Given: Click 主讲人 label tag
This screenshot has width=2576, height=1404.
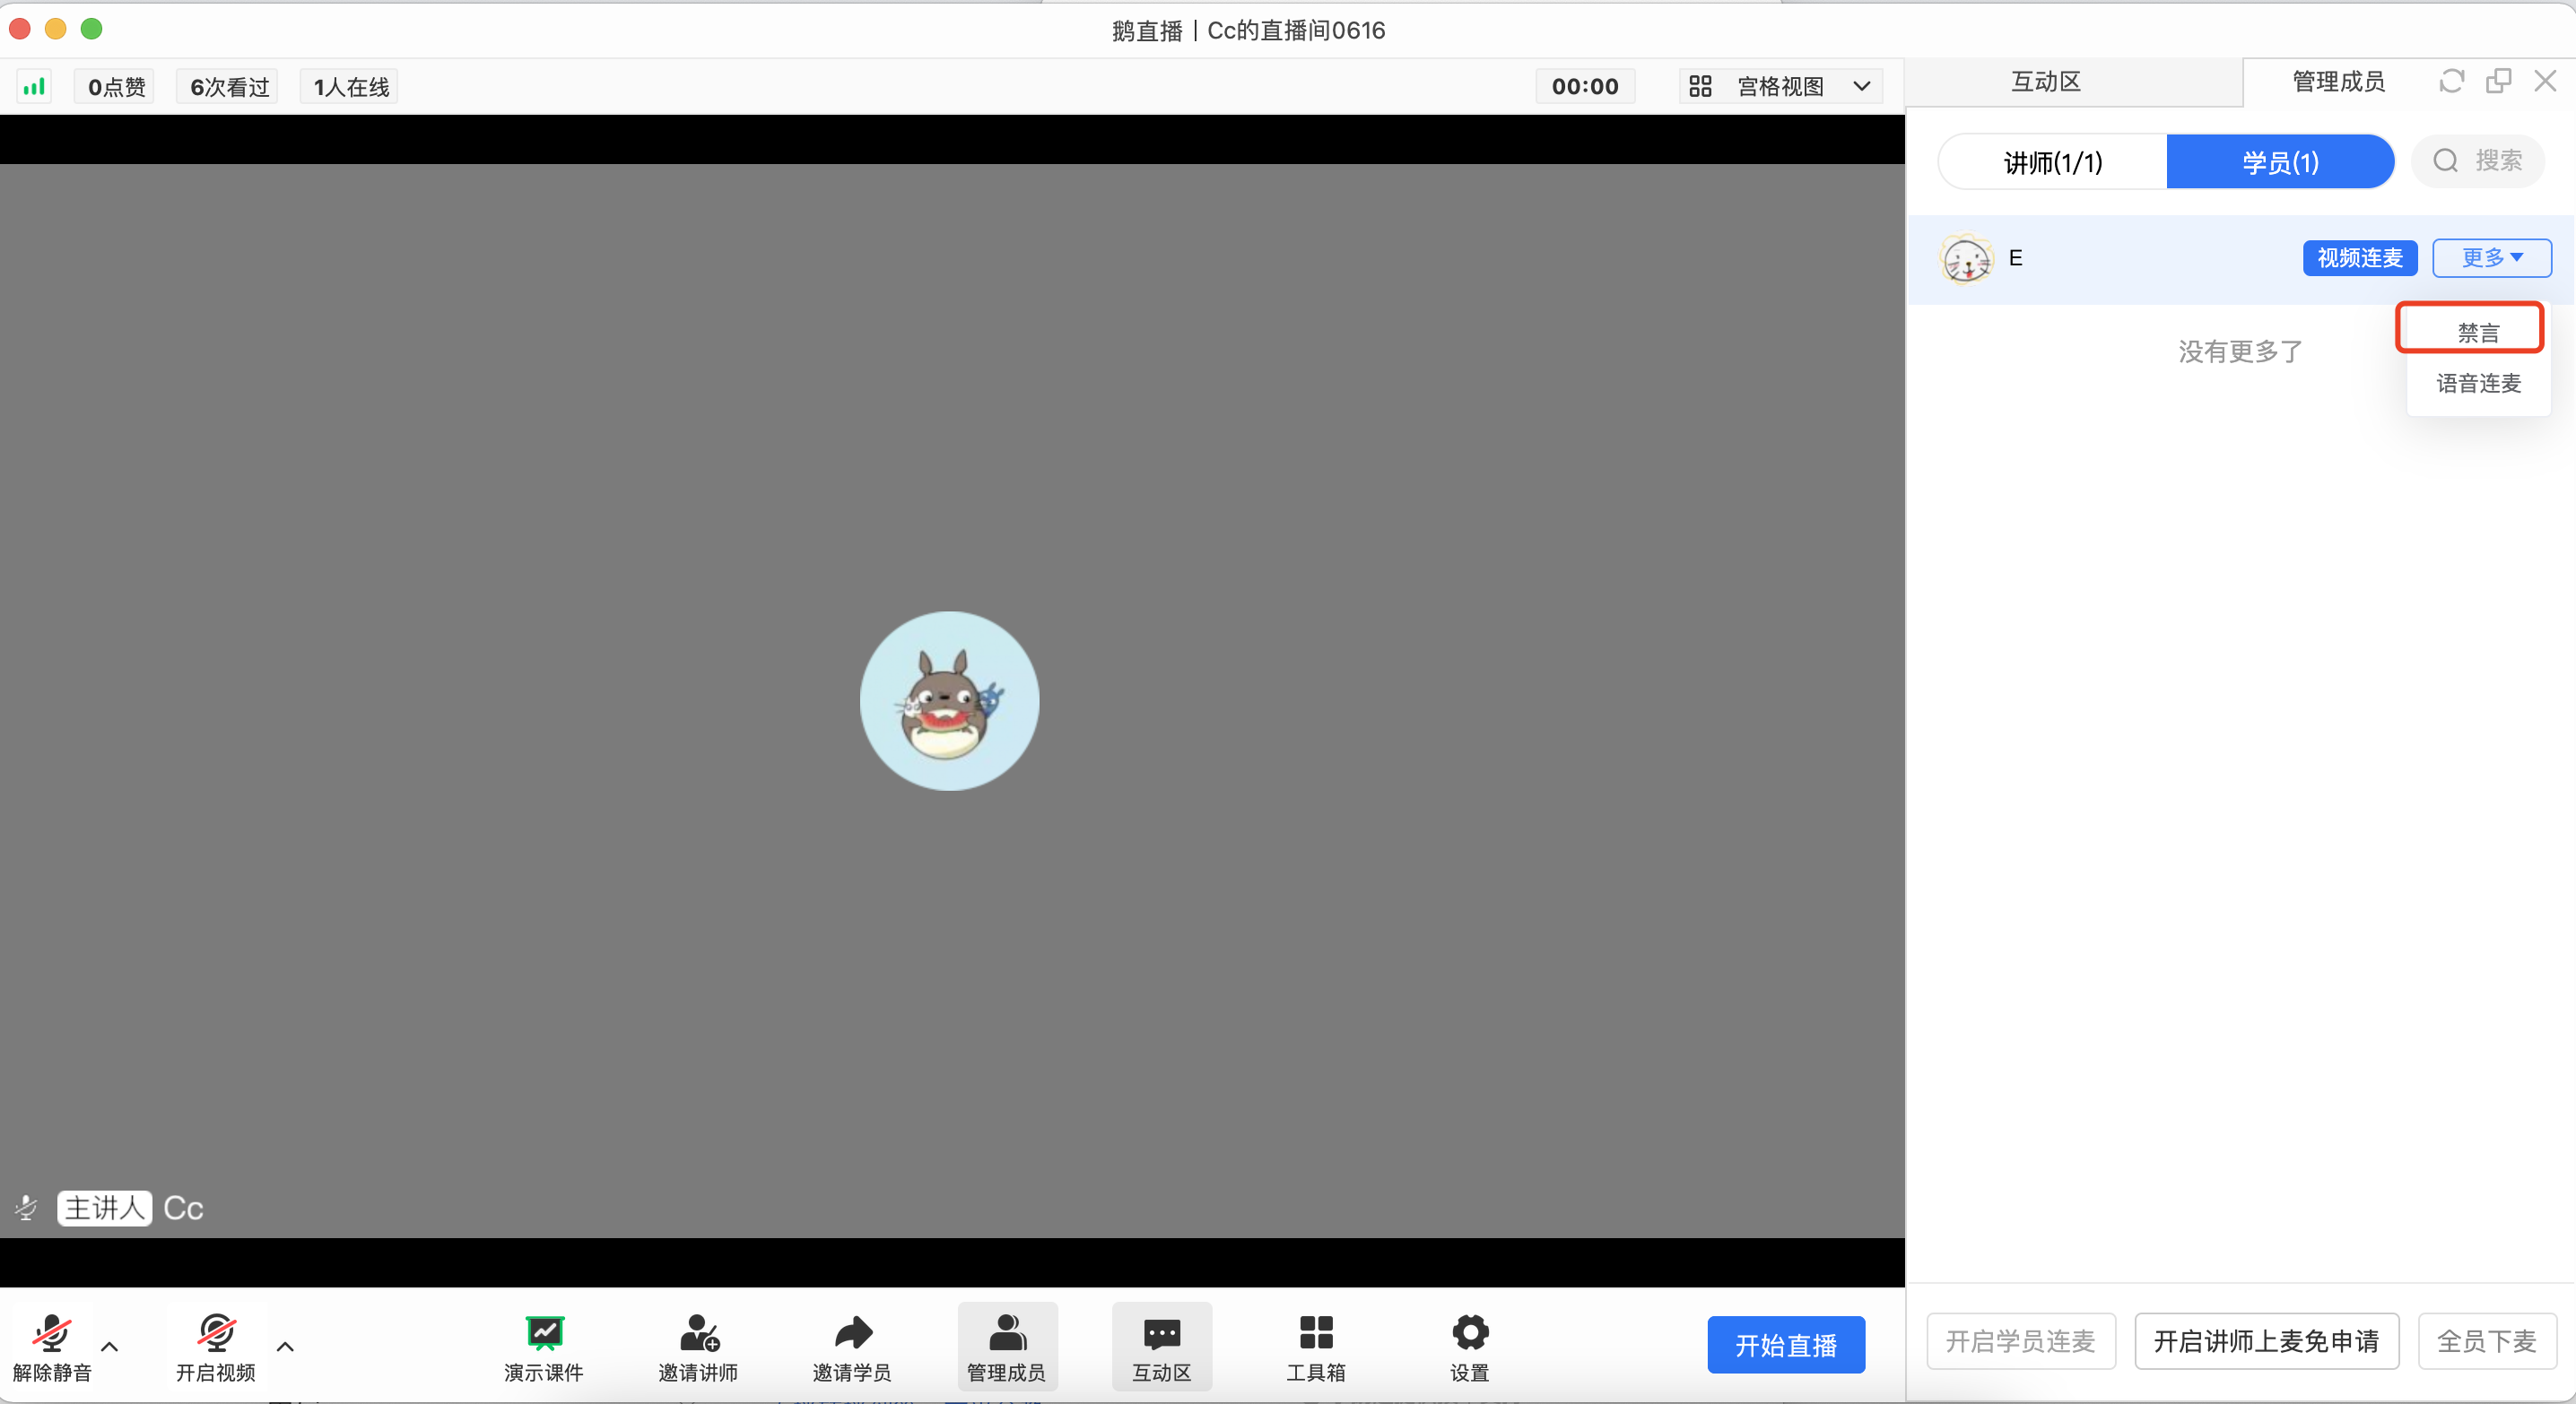Looking at the screenshot, I should [104, 1209].
